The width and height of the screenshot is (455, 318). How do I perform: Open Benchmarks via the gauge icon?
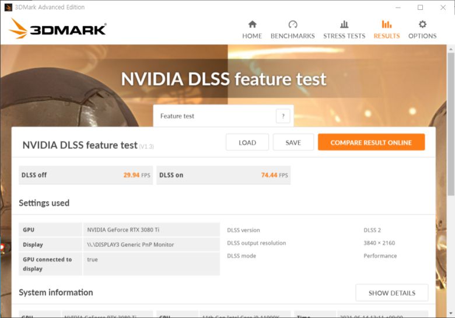pos(293,25)
